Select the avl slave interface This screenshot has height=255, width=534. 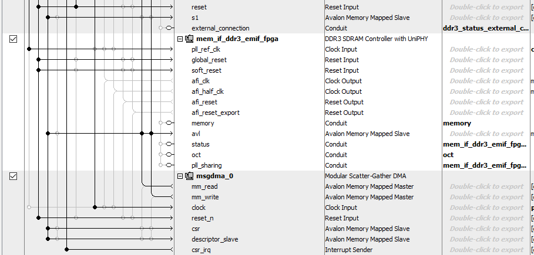pos(196,134)
